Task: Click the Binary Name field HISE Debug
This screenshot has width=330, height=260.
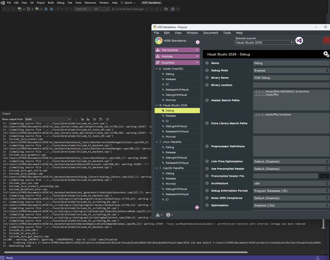Action: [x=291, y=78]
